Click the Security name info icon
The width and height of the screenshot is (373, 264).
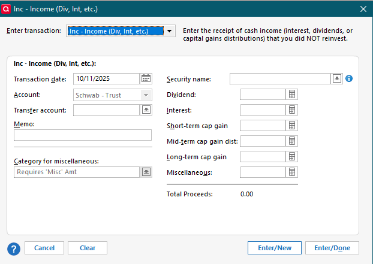tap(349, 78)
